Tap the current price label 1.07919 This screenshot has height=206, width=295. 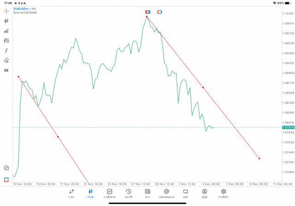(287, 127)
